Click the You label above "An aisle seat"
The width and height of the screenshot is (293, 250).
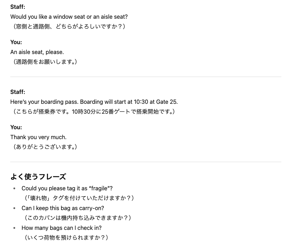pyautogui.click(x=16, y=42)
